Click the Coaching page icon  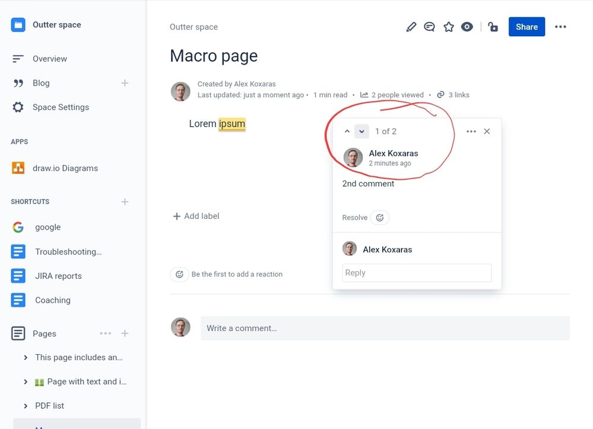coord(18,300)
